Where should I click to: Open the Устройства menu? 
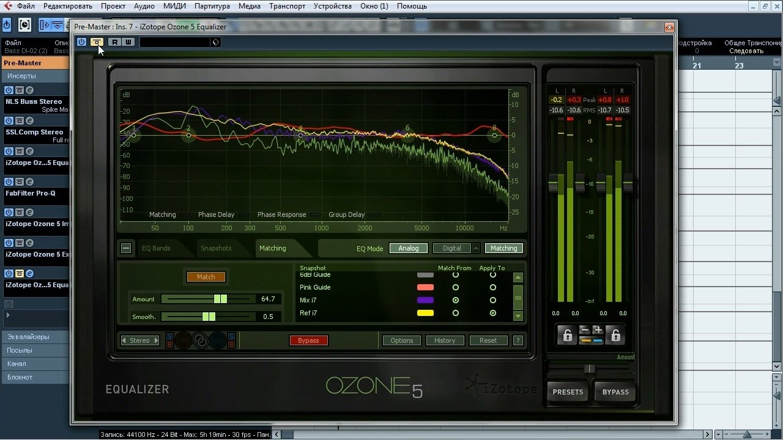pyautogui.click(x=332, y=6)
